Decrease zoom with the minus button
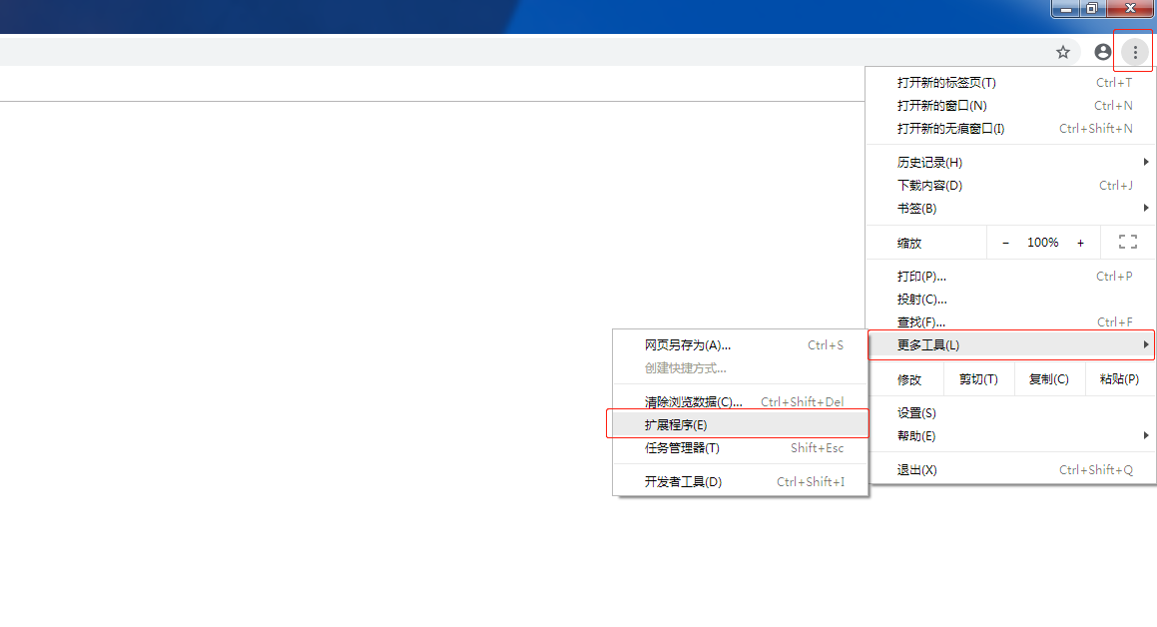The height and width of the screenshot is (627, 1157). [x=1005, y=243]
